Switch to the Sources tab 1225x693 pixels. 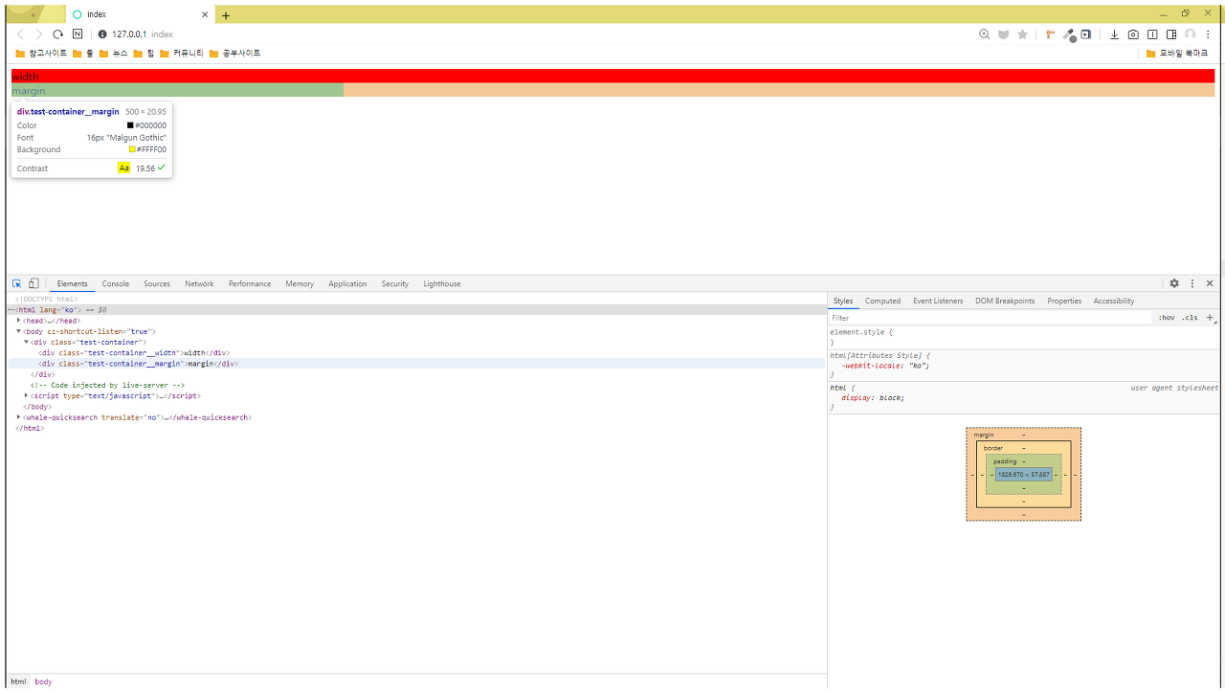click(157, 283)
